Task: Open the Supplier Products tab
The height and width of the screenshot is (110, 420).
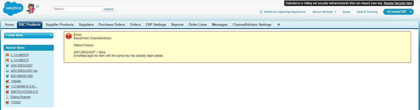Action: click(x=60, y=24)
